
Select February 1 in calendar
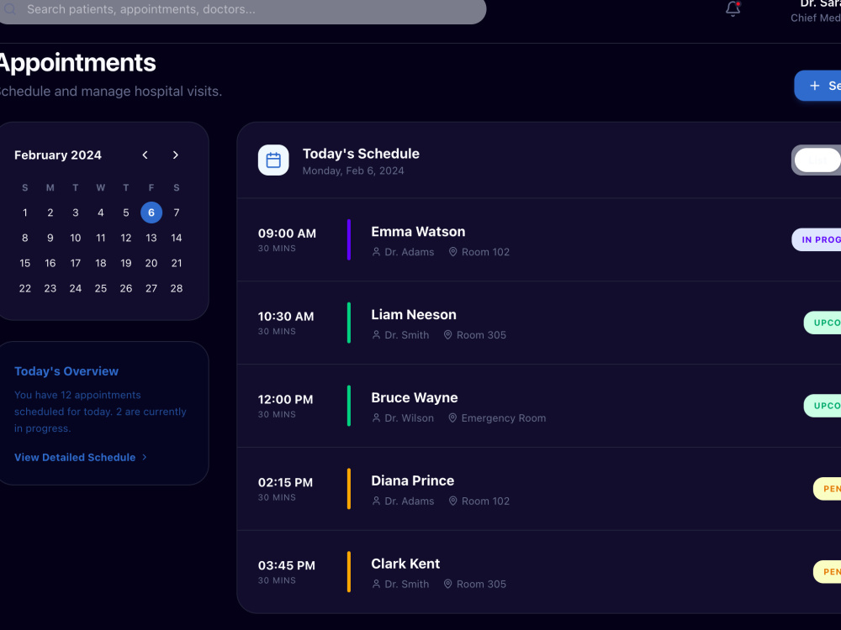click(x=24, y=213)
